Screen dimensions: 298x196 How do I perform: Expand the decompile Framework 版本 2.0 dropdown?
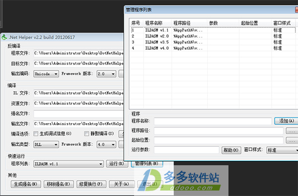click(106, 74)
